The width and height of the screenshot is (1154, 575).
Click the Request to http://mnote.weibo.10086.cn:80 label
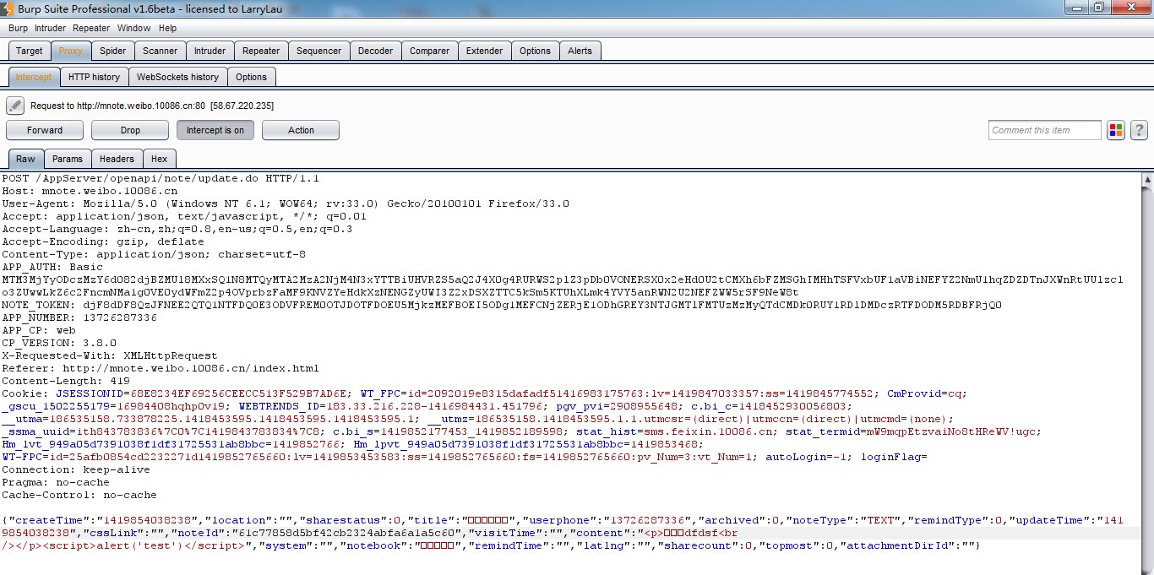pos(152,106)
